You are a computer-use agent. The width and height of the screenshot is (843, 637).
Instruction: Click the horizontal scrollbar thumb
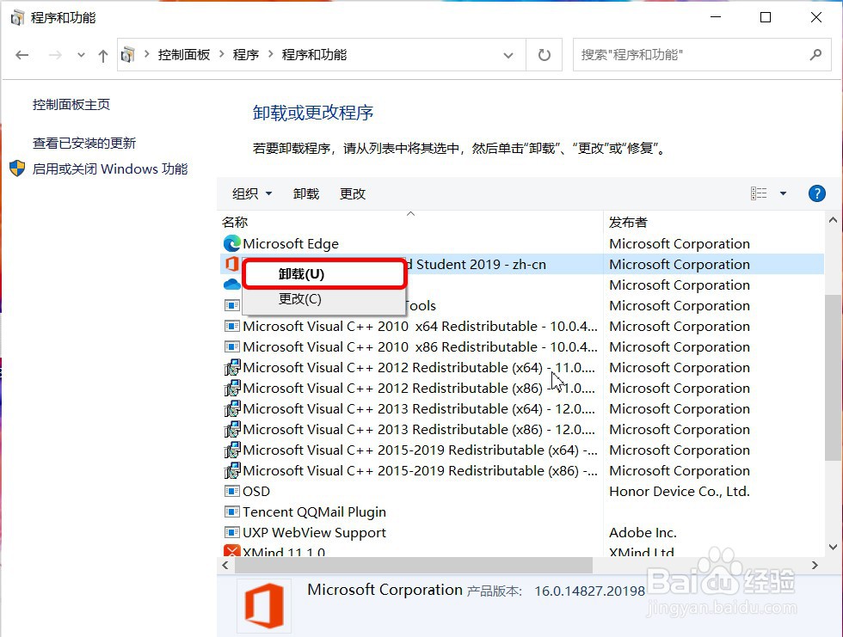tap(414, 565)
